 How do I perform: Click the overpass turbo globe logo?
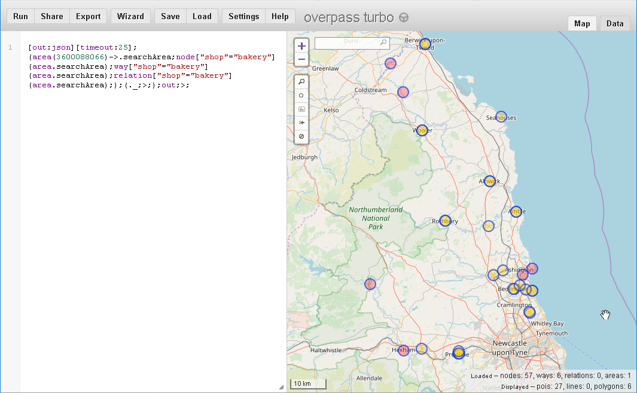click(404, 17)
